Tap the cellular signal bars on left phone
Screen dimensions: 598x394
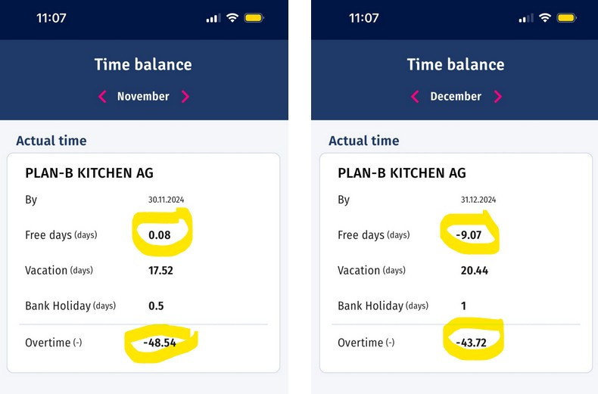pos(213,18)
